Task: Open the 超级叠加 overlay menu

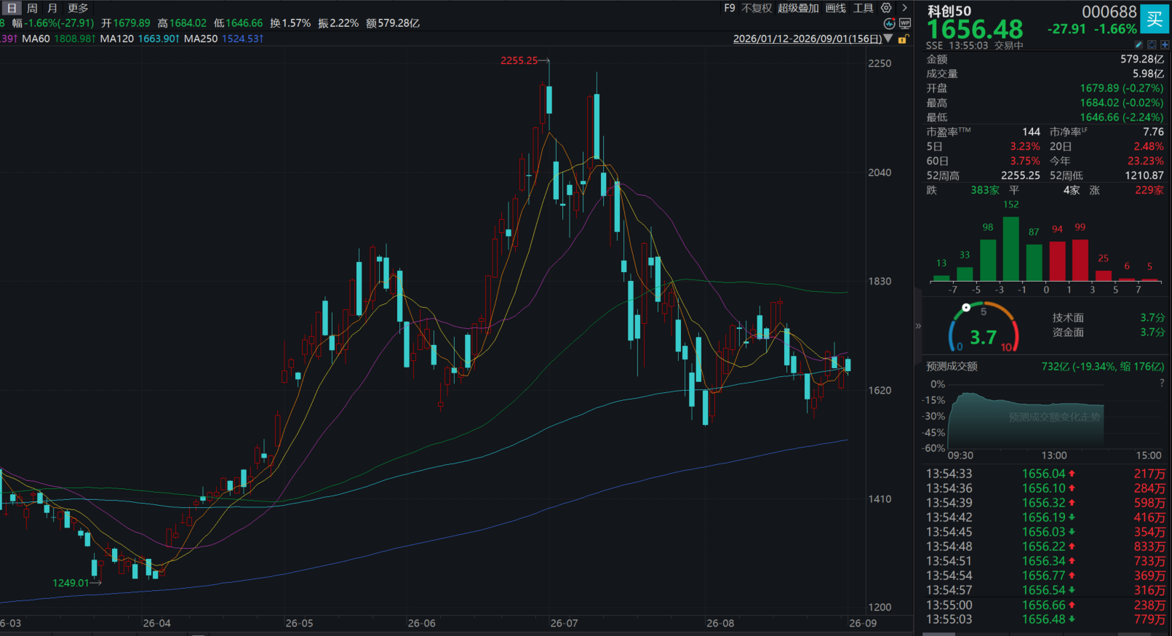Action: (798, 8)
